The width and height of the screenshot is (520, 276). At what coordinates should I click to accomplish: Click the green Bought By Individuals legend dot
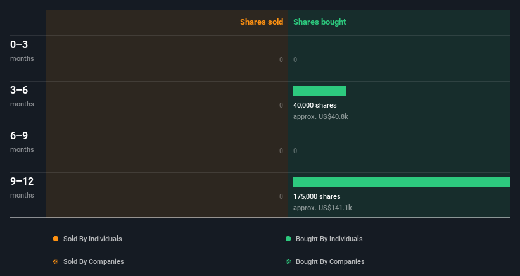[288, 239]
